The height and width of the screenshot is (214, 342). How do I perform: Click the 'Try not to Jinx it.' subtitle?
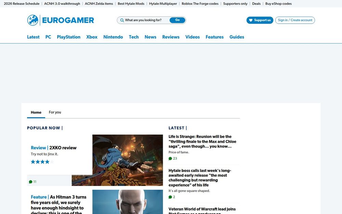click(44, 154)
